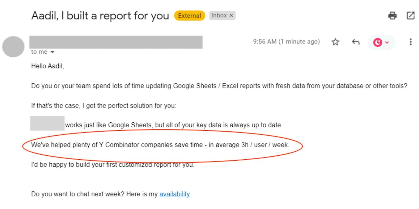
Task: Star this email message
Action: tap(335, 42)
